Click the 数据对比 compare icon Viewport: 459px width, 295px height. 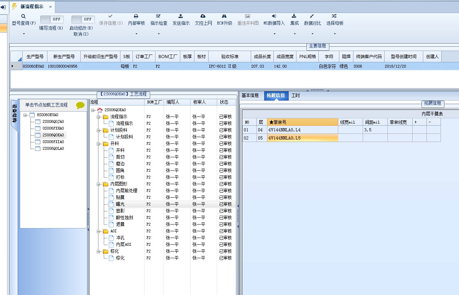pyautogui.click(x=312, y=16)
